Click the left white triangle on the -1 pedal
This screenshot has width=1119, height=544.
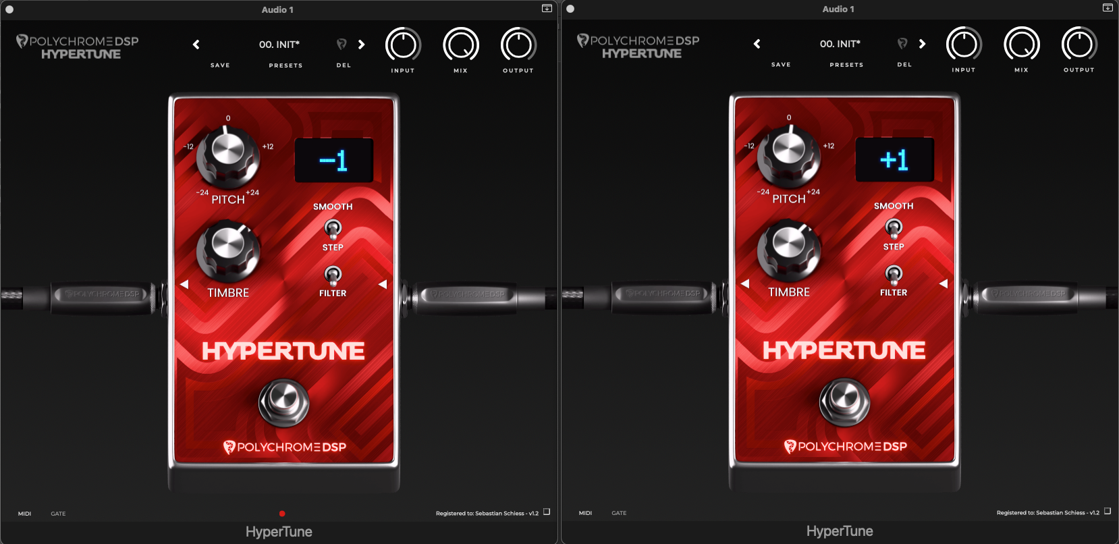click(184, 284)
